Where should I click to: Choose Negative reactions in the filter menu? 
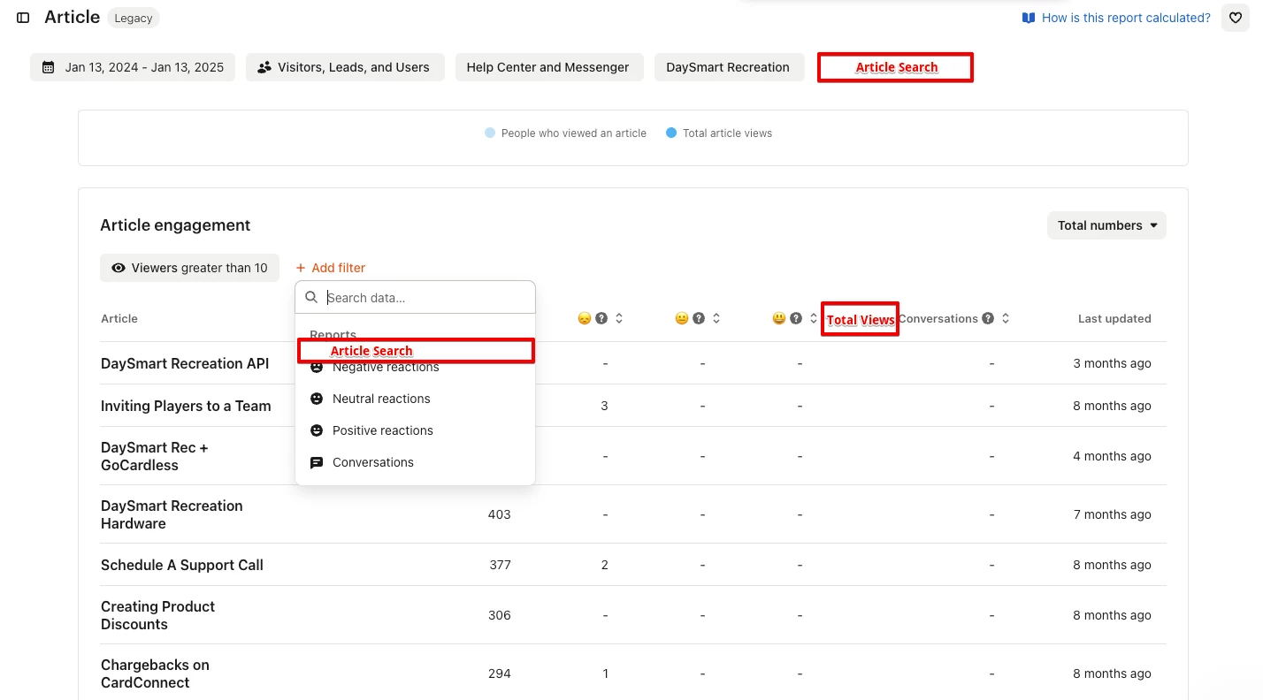point(416,368)
